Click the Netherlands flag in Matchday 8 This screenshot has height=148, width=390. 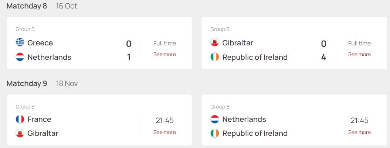click(x=20, y=57)
